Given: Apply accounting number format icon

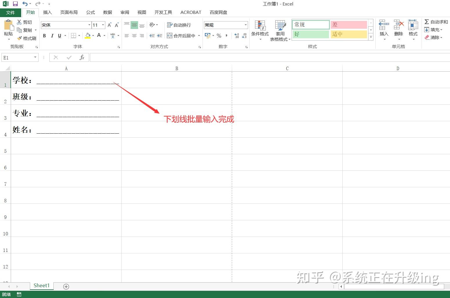Looking at the screenshot, I should [207, 36].
